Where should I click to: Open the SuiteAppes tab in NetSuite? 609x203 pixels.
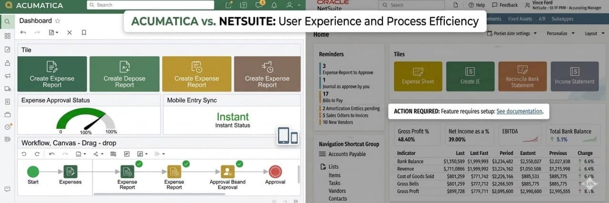pyautogui.click(x=562, y=19)
